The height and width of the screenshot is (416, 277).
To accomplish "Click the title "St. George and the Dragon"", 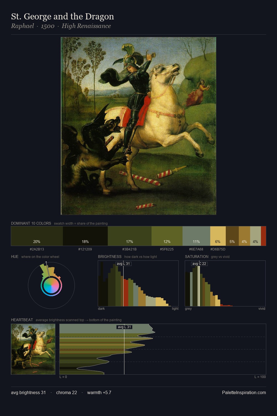I will [x=62, y=17].
